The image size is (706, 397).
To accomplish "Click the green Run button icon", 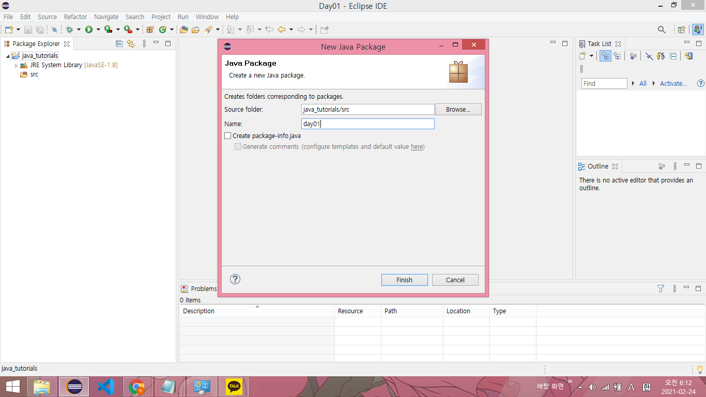I will pos(89,29).
